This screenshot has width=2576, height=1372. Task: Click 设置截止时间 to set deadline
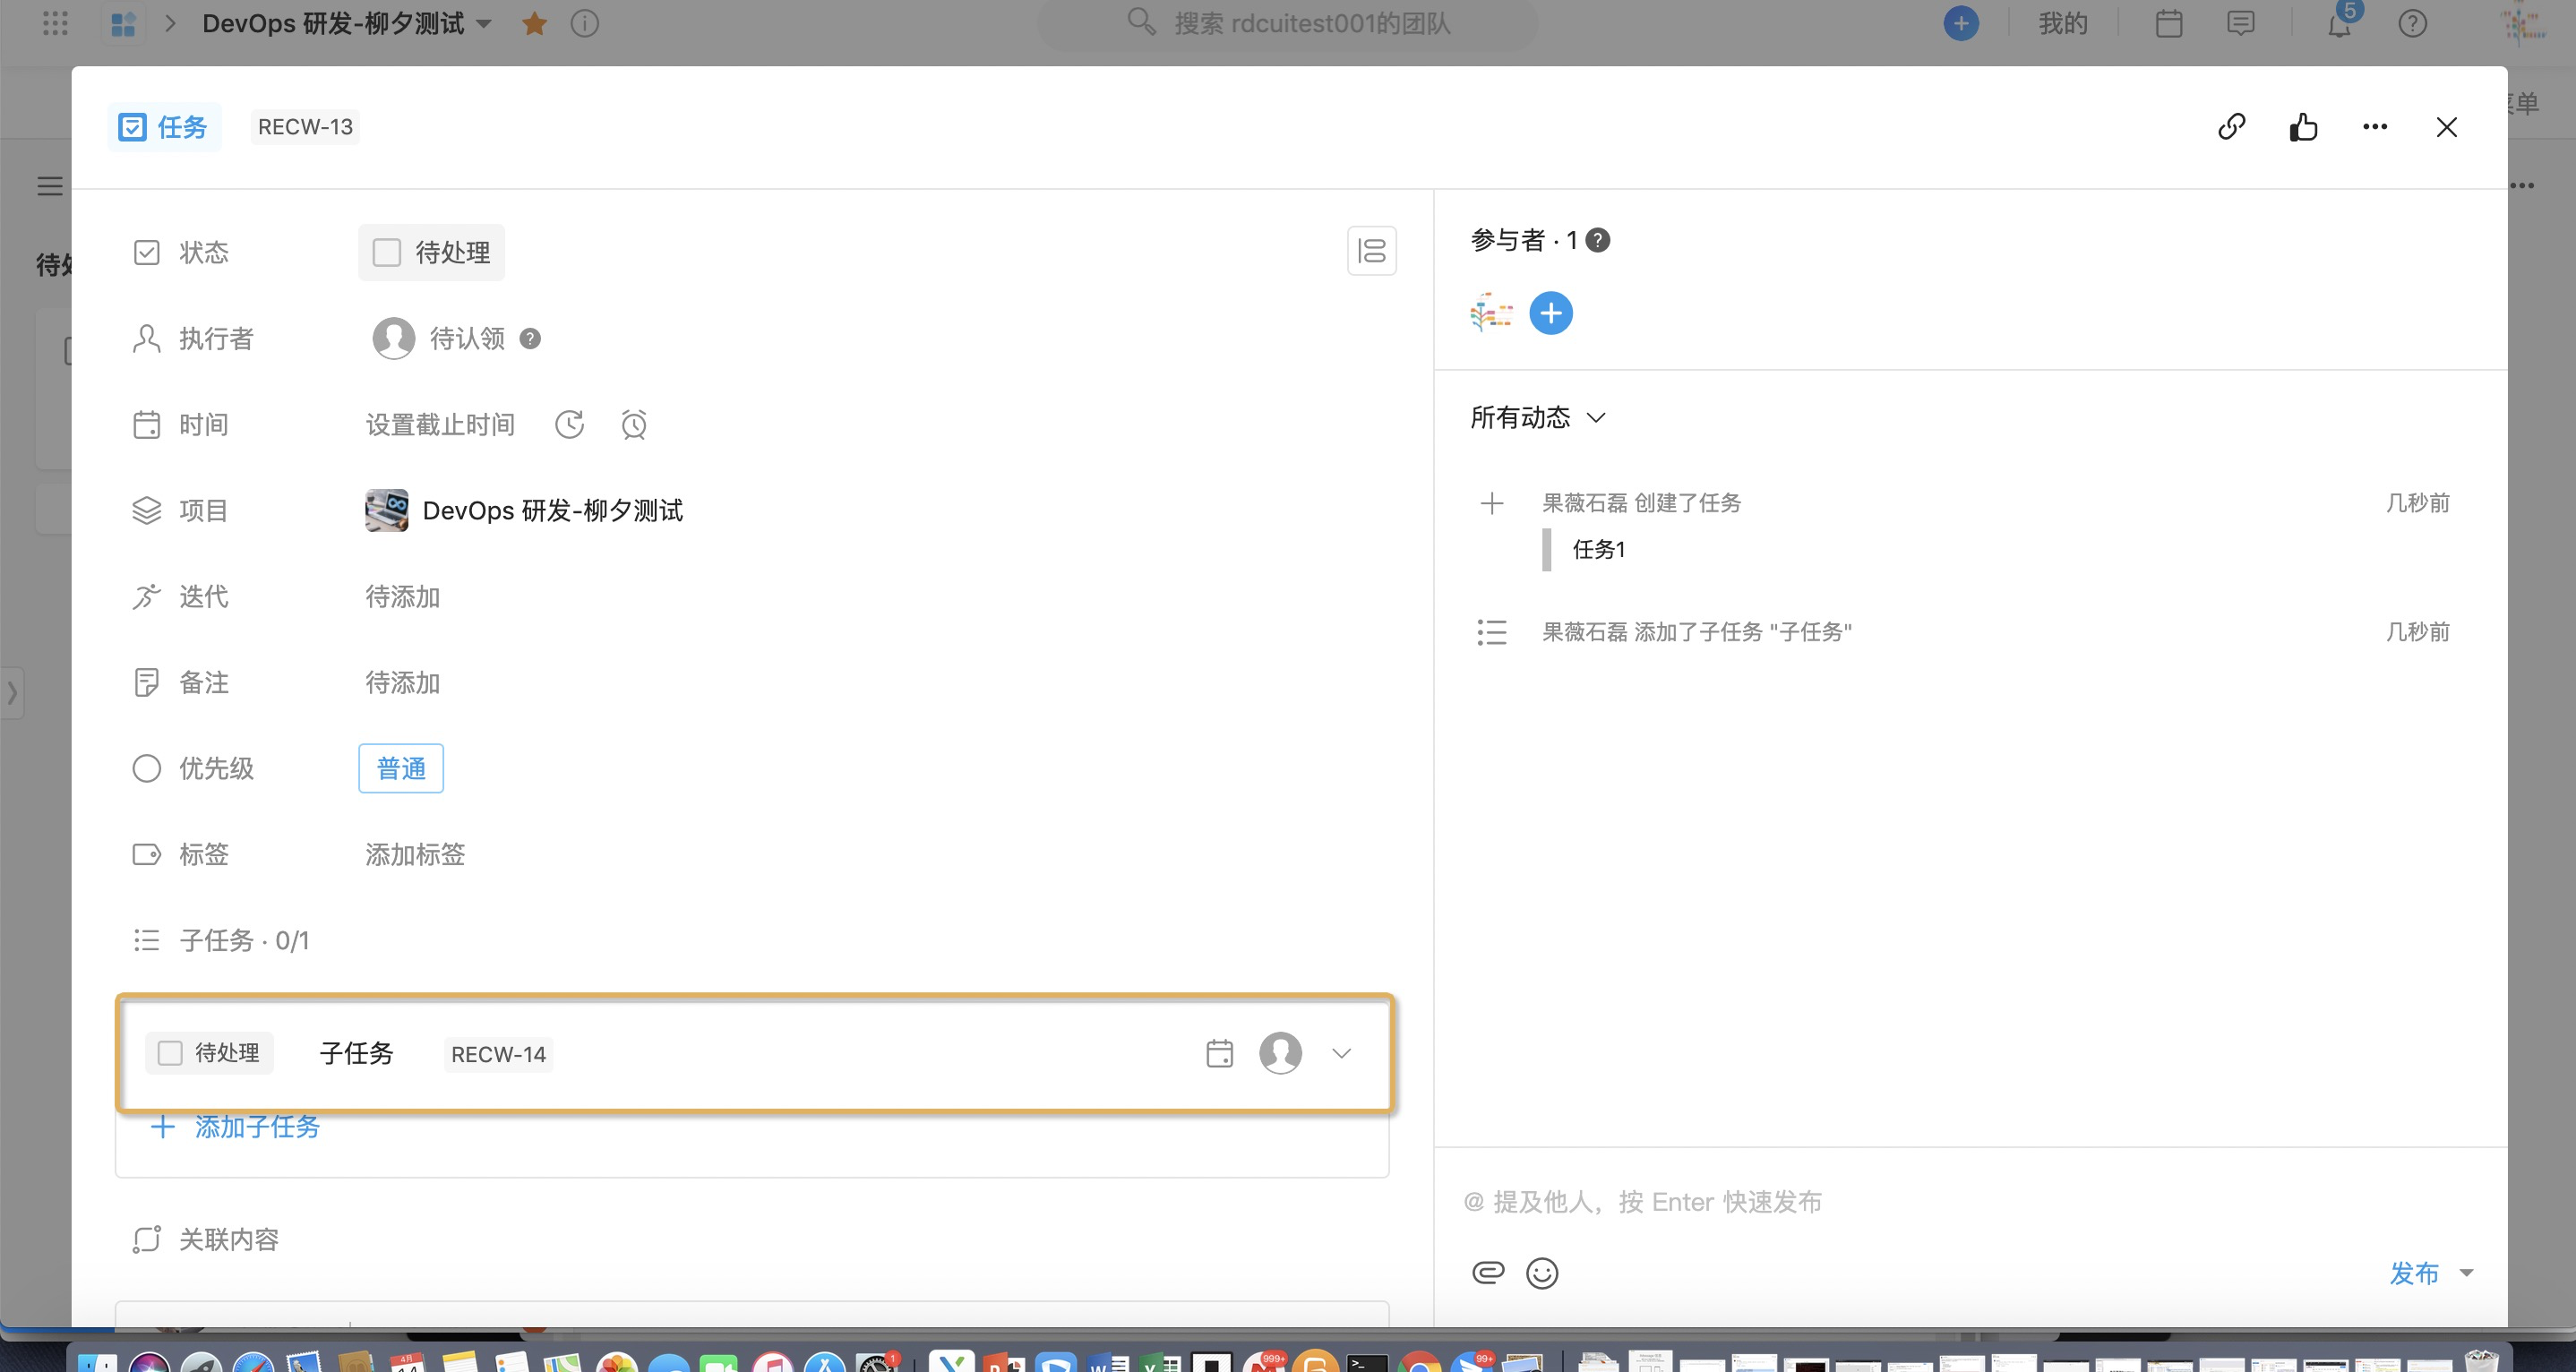point(440,425)
